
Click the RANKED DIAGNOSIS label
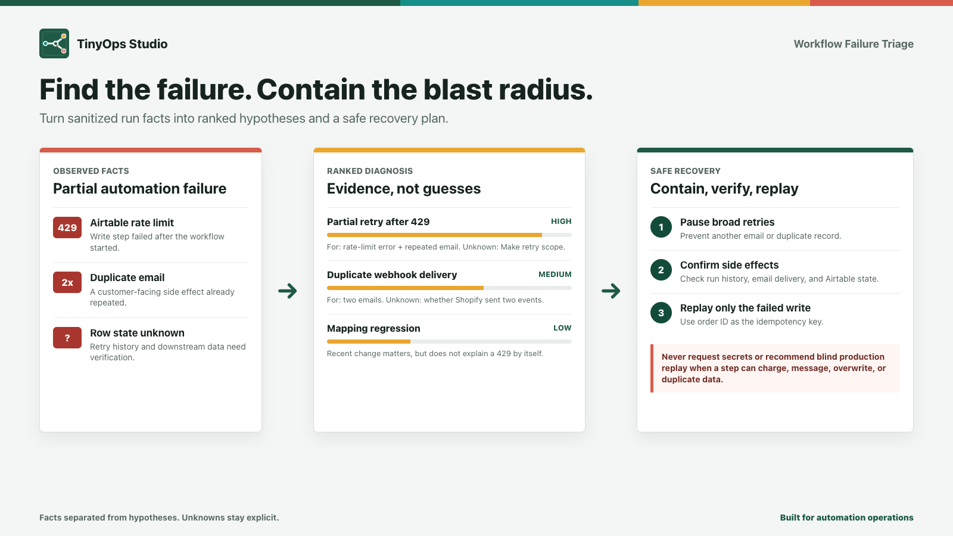click(x=370, y=171)
